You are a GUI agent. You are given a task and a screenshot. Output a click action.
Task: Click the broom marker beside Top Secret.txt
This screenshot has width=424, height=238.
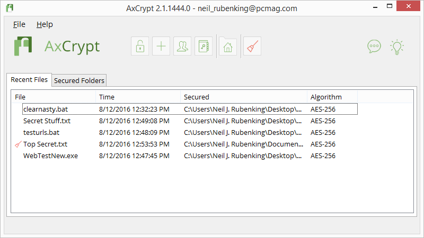18,144
